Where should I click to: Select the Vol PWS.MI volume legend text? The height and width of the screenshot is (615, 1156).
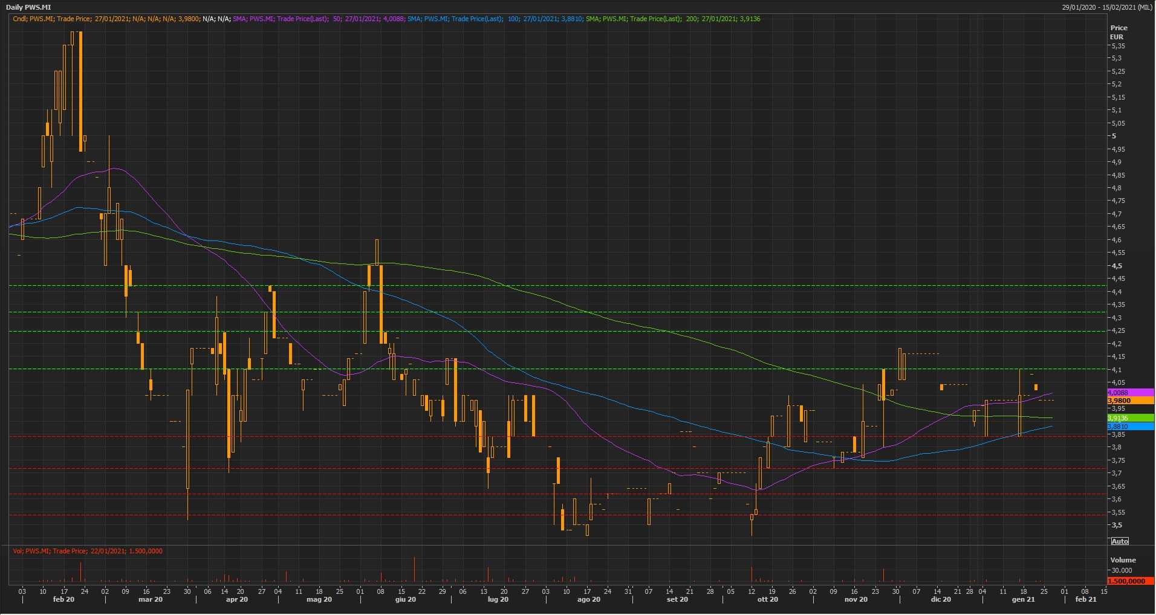88,551
